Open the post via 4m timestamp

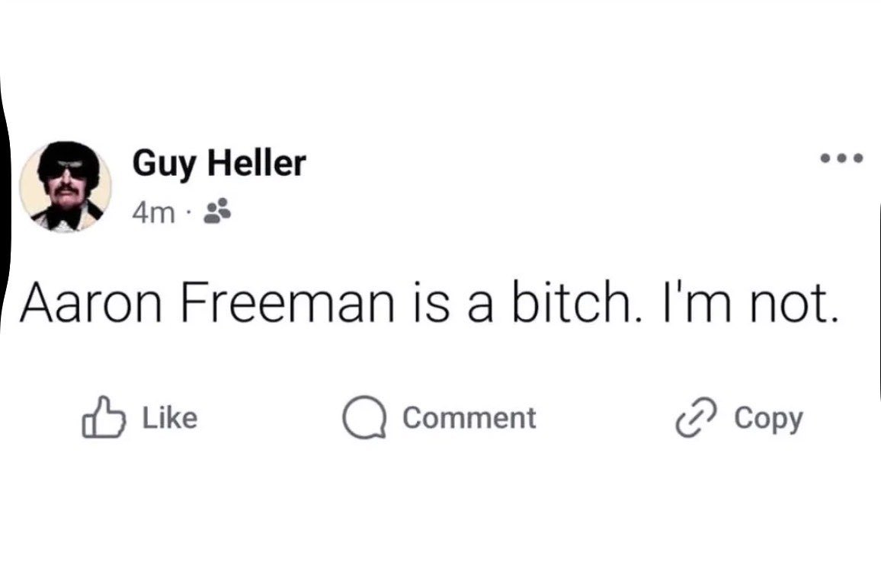[153, 212]
